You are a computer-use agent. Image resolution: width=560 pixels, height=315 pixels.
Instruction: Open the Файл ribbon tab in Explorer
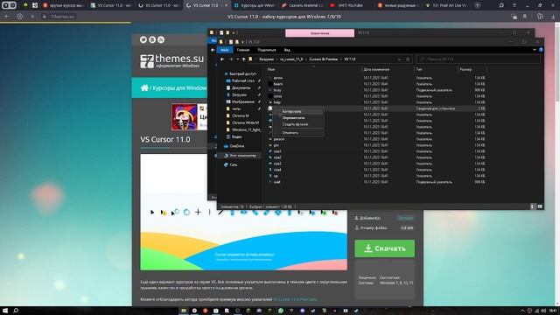click(224, 50)
